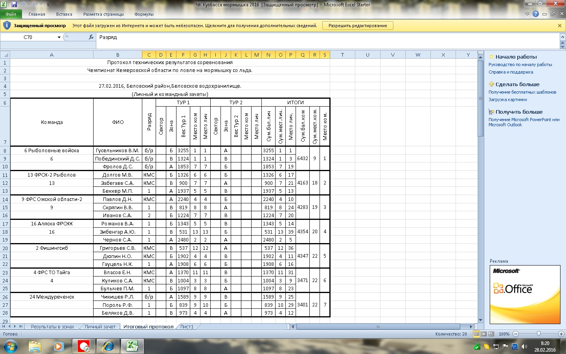Click the volume speaker tray icon

click(524, 347)
